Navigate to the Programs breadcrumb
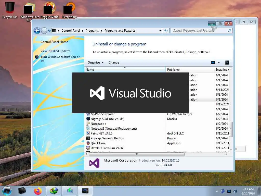This screenshot has width=261, height=196. (x=92, y=31)
